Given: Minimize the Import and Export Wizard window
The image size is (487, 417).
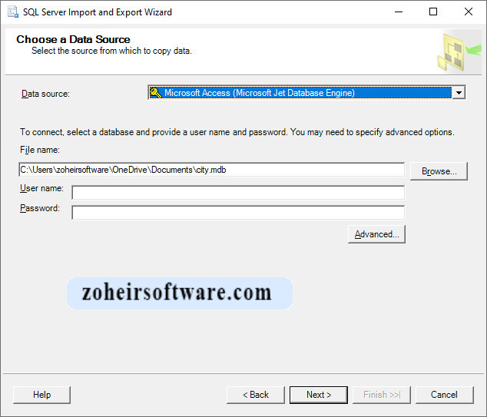Looking at the screenshot, I should click(x=397, y=12).
